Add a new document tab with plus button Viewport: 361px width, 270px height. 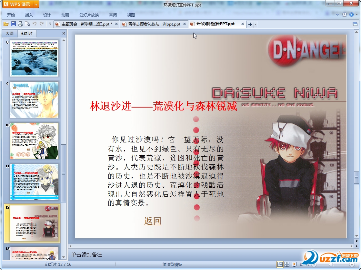(250, 24)
